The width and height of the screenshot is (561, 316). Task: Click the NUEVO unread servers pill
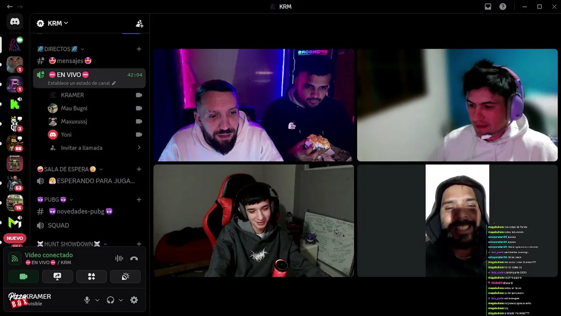click(x=15, y=238)
